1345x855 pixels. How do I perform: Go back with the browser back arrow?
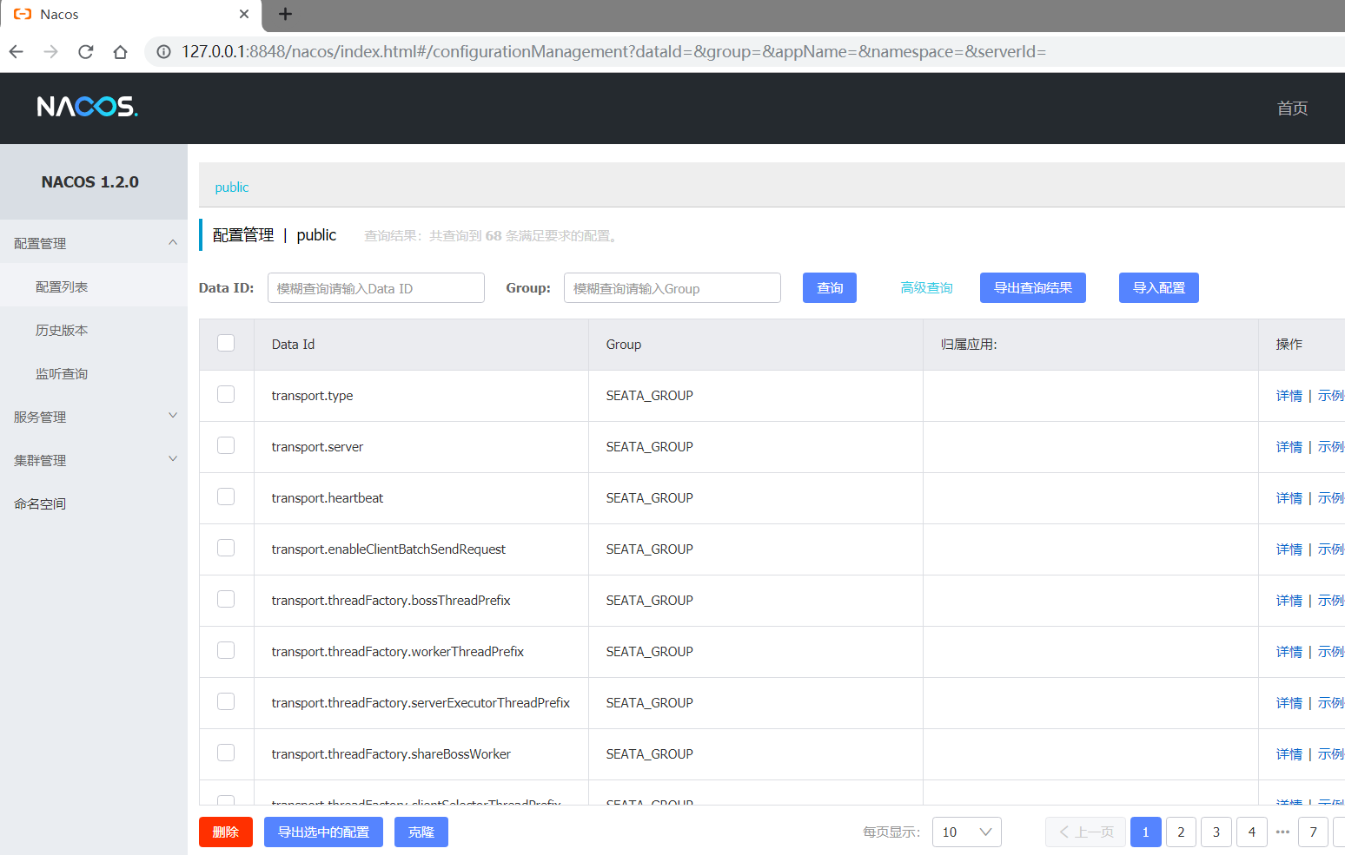16,52
